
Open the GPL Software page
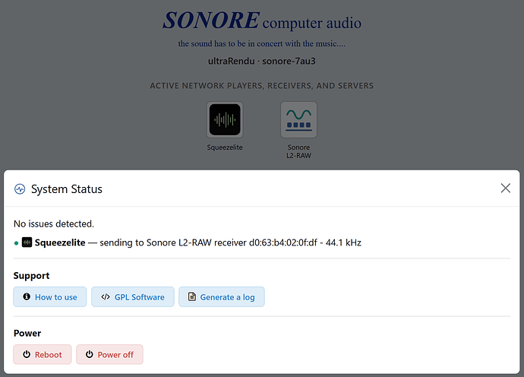[x=133, y=296]
